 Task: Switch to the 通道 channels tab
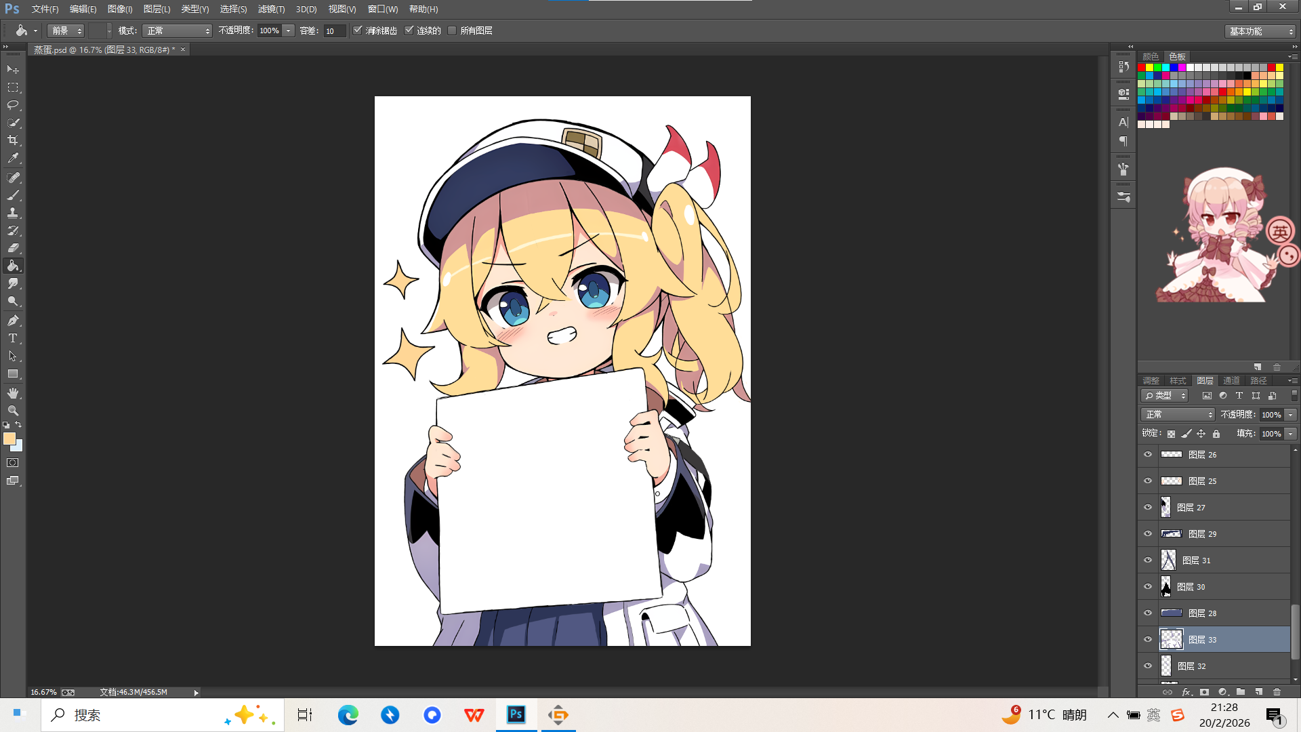[1231, 380]
